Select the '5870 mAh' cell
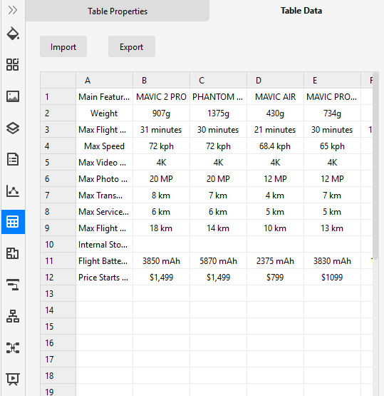 (218, 261)
